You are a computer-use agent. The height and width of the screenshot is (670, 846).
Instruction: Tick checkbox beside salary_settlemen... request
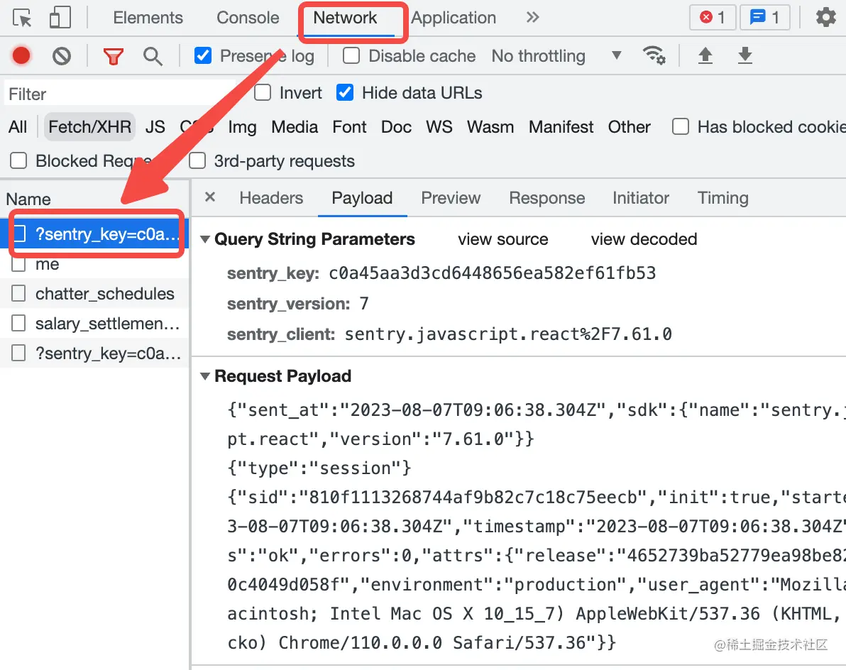pyautogui.click(x=18, y=323)
